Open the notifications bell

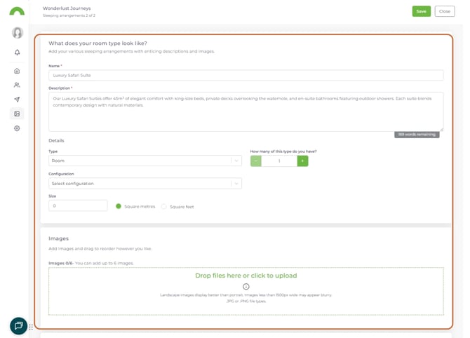pyautogui.click(x=18, y=53)
